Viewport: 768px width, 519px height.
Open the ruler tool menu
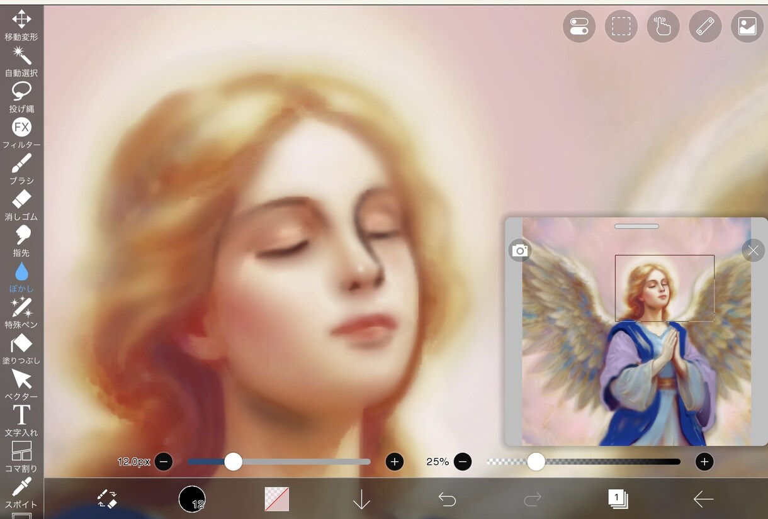(705, 26)
